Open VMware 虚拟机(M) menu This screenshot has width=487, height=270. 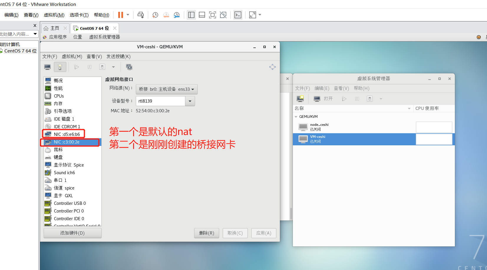[x=54, y=15]
